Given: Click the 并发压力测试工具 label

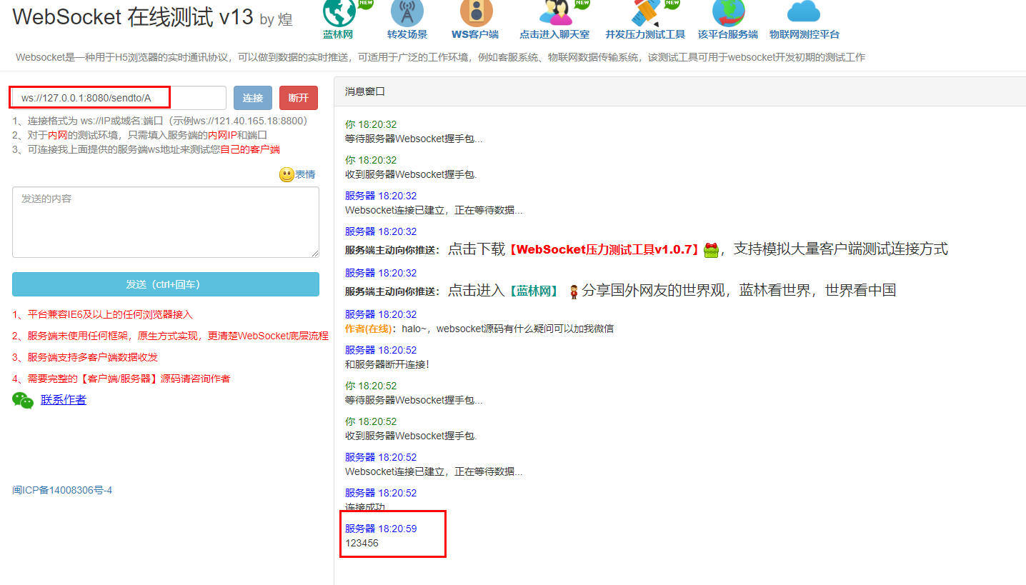Looking at the screenshot, I should [x=645, y=34].
